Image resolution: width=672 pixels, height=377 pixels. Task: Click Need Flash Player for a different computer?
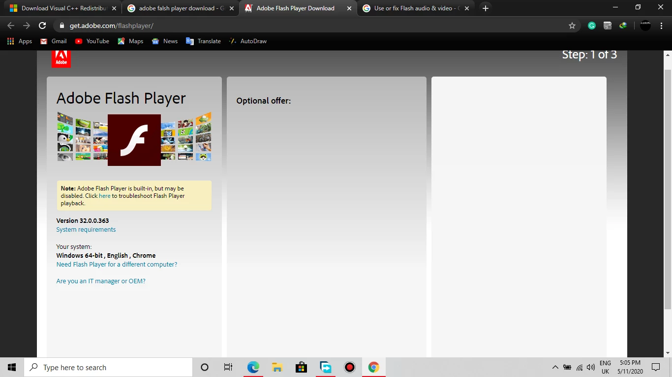pos(117,265)
